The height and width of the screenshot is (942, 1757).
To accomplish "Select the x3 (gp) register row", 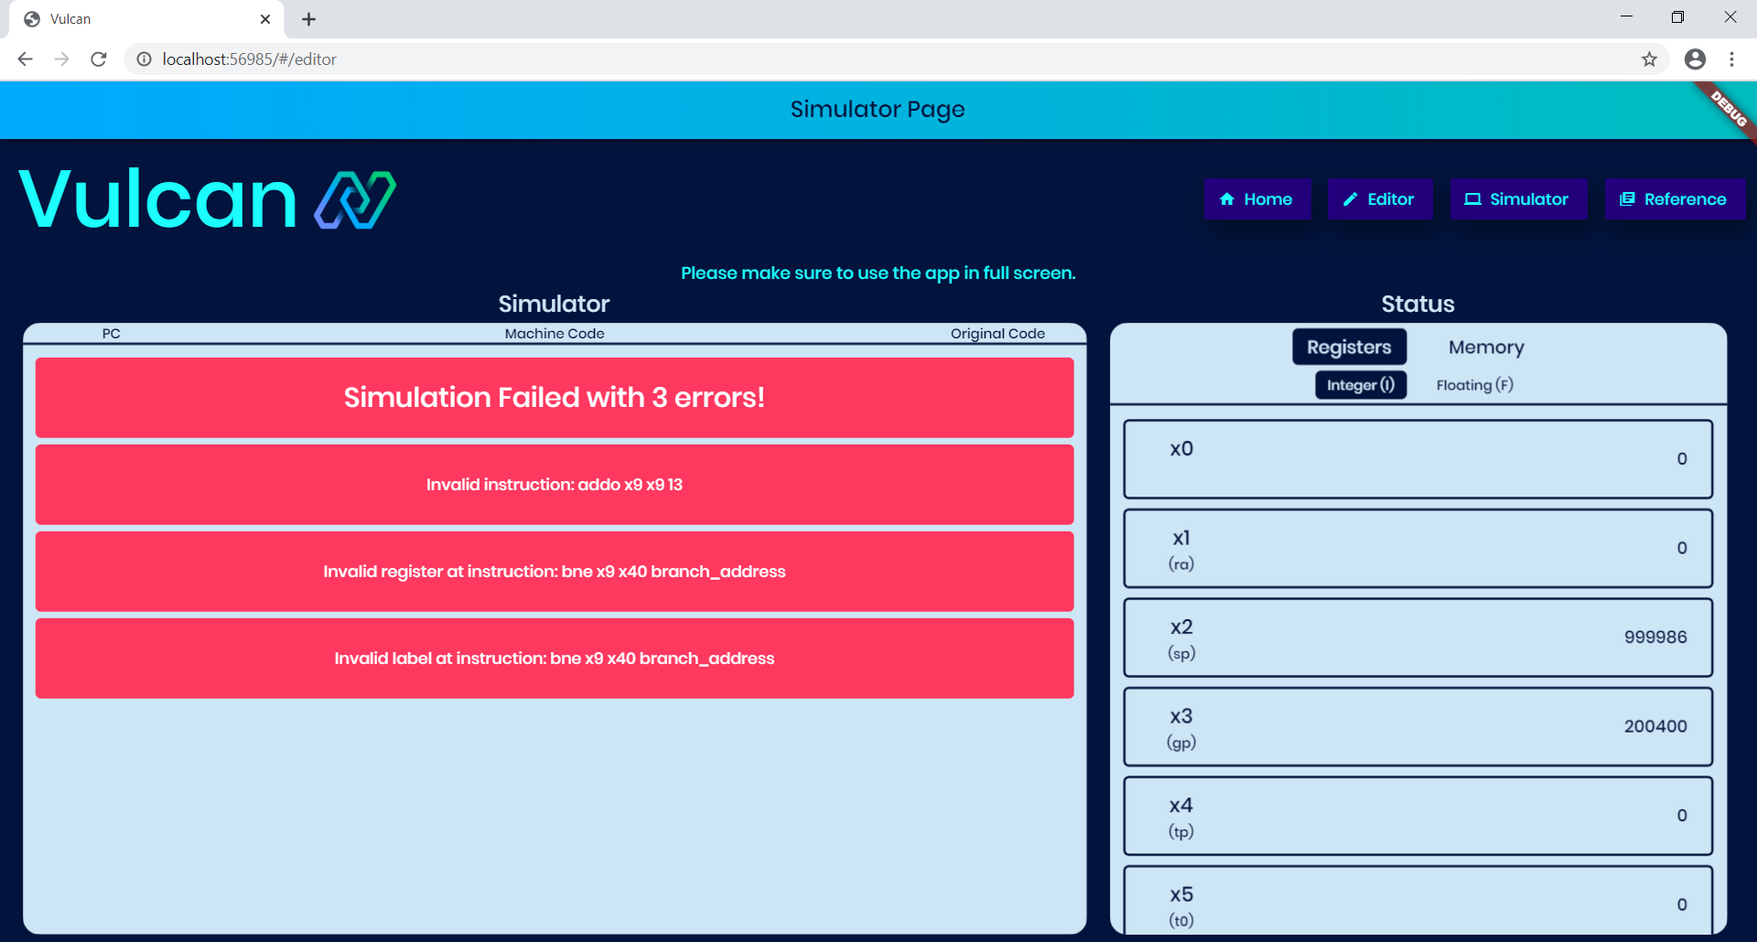I will (1417, 727).
